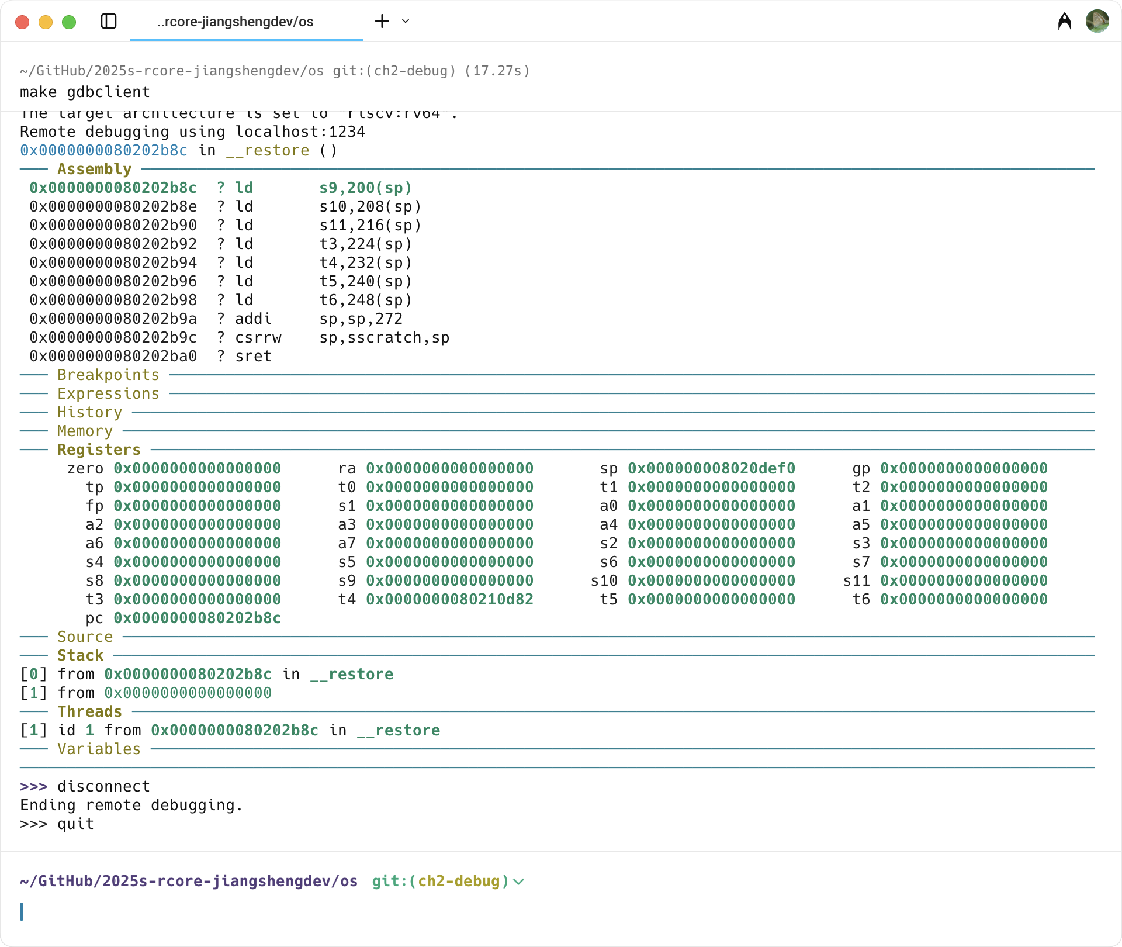
Task: Open a new tab with plus icon
Action: point(382,22)
